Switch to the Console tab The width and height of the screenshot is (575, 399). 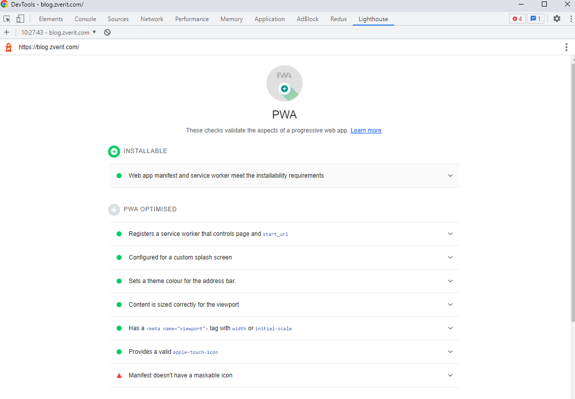point(85,19)
